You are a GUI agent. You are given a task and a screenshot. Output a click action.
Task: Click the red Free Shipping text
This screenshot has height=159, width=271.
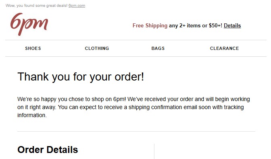click(150, 25)
